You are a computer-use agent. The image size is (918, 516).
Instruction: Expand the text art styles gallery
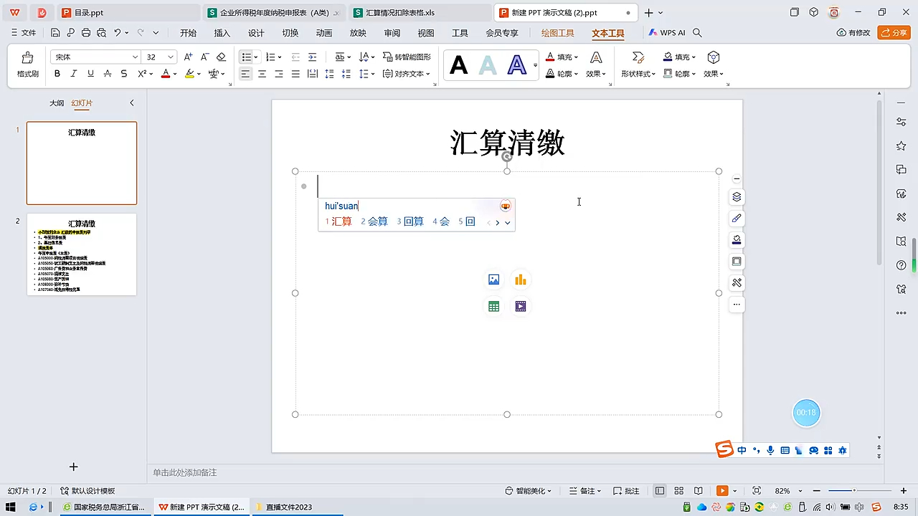[x=536, y=66]
